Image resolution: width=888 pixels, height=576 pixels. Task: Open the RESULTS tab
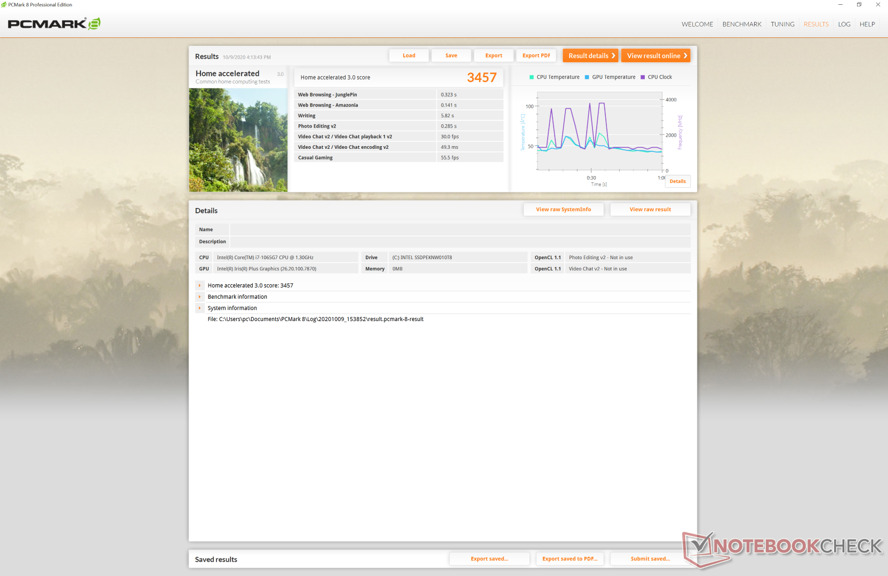[x=816, y=25]
